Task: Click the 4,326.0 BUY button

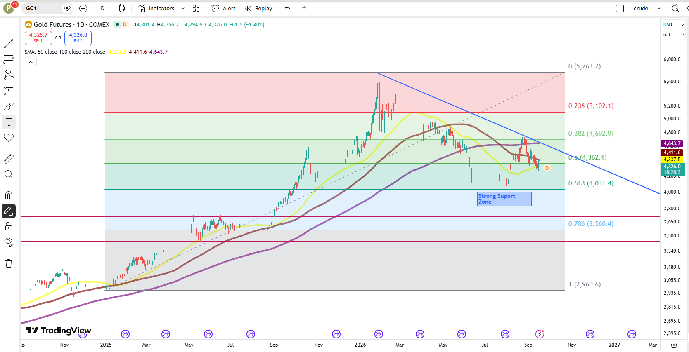Action: click(x=78, y=38)
